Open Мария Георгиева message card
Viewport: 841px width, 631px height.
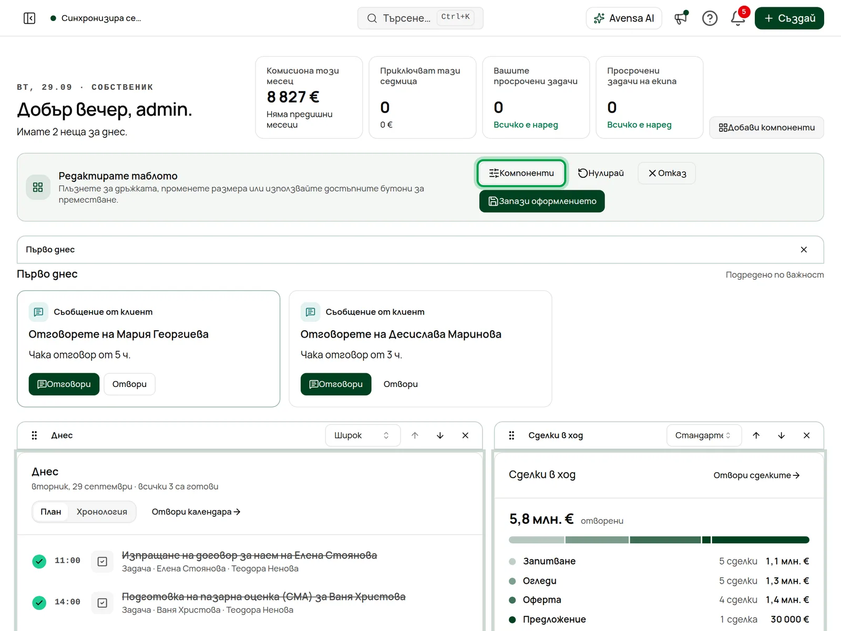pos(129,384)
